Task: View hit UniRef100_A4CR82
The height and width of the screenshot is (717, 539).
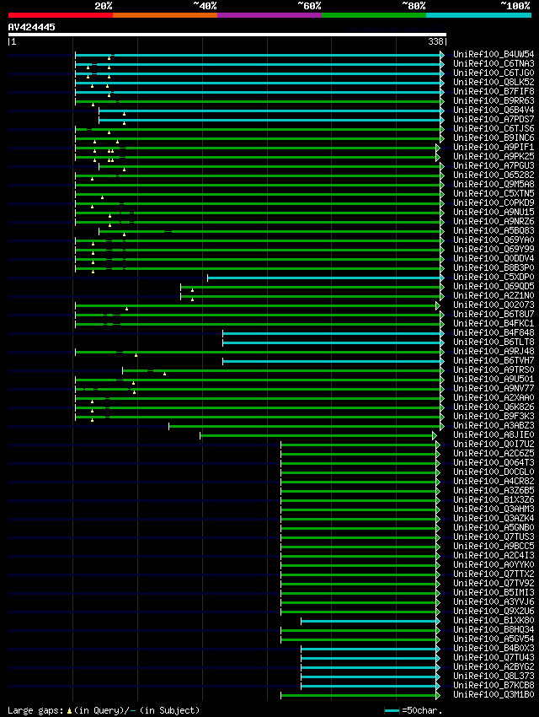Action: click(494, 481)
